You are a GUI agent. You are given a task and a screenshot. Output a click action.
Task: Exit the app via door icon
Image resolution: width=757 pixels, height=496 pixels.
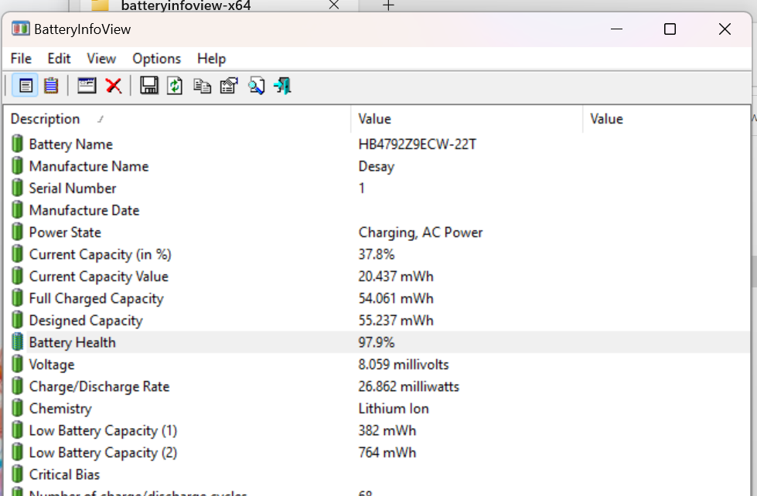282,86
